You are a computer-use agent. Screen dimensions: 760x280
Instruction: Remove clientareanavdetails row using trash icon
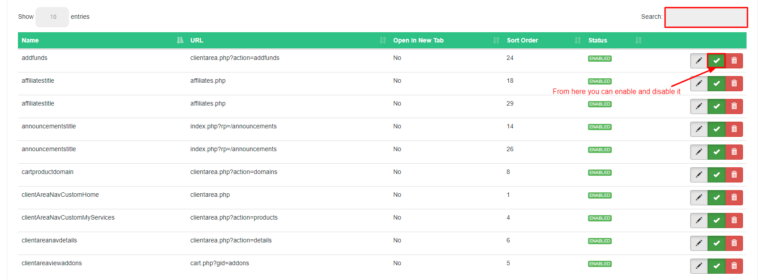pyautogui.click(x=734, y=243)
